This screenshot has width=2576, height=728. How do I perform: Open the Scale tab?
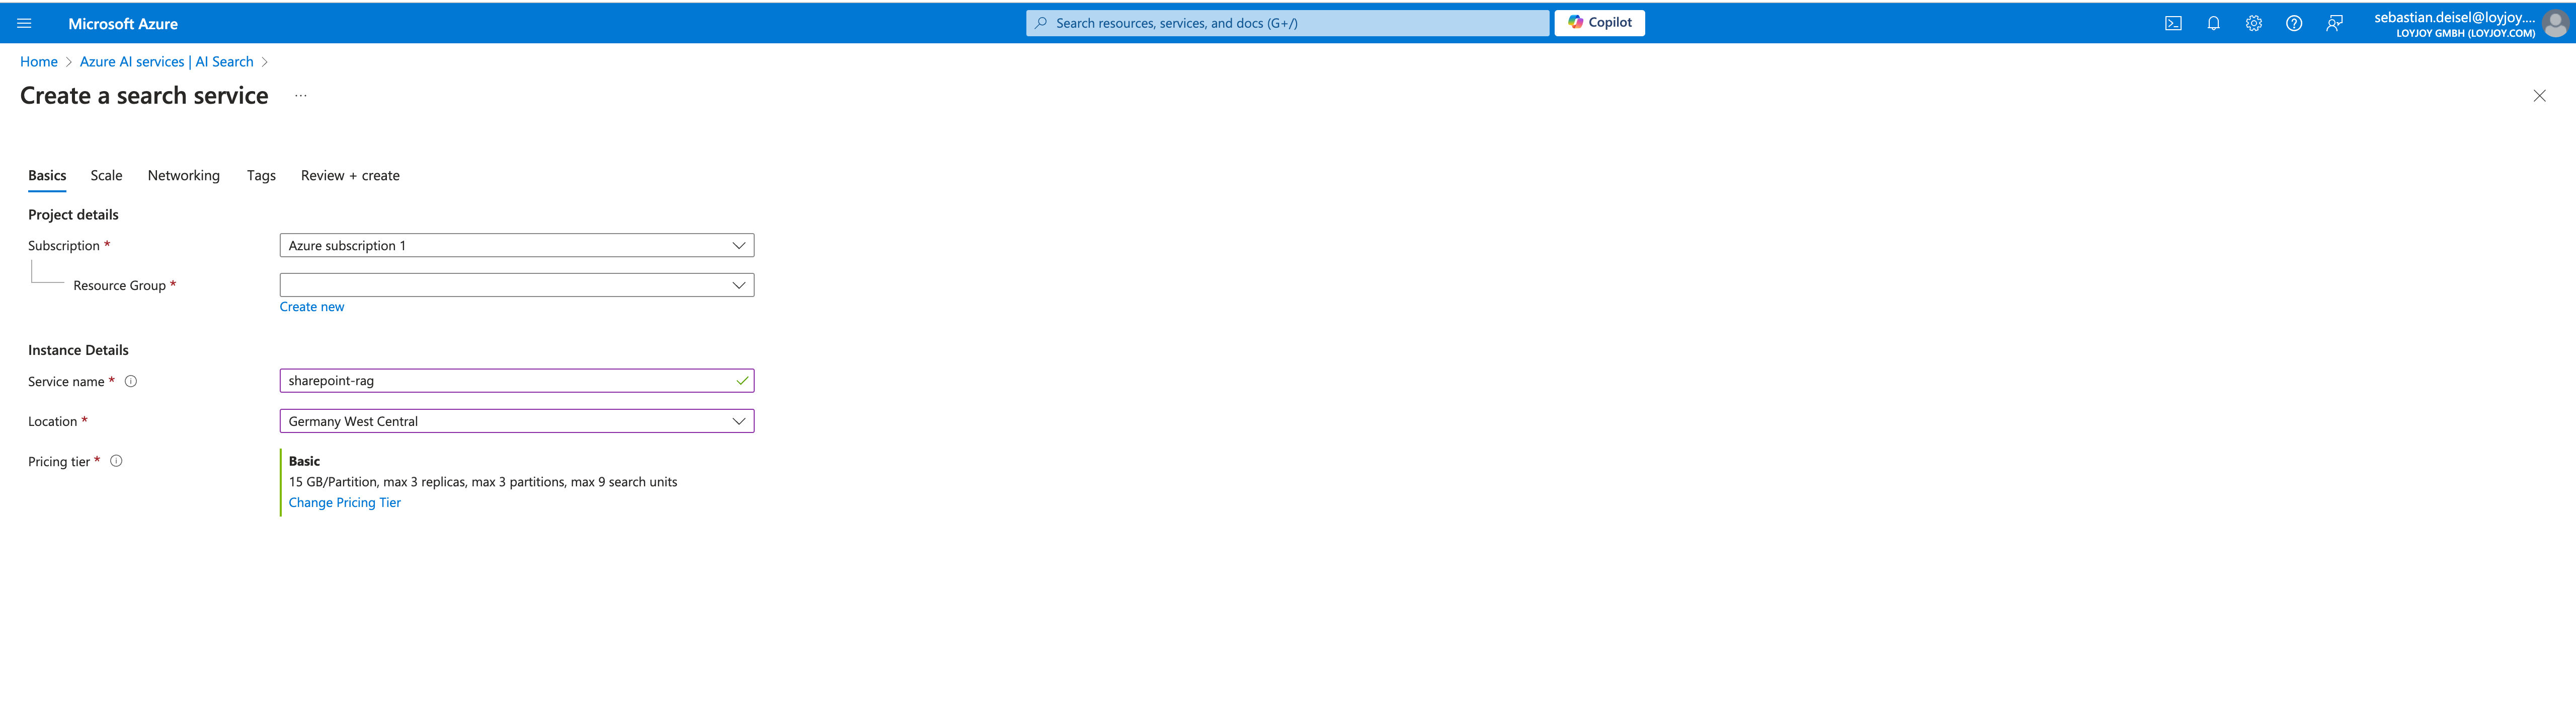(x=106, y=175)
